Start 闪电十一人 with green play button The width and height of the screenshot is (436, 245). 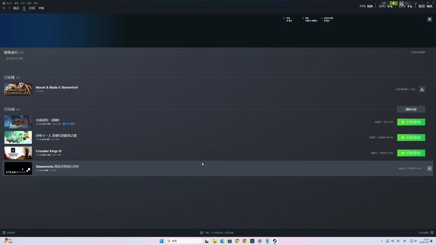[x=411, y=138]
